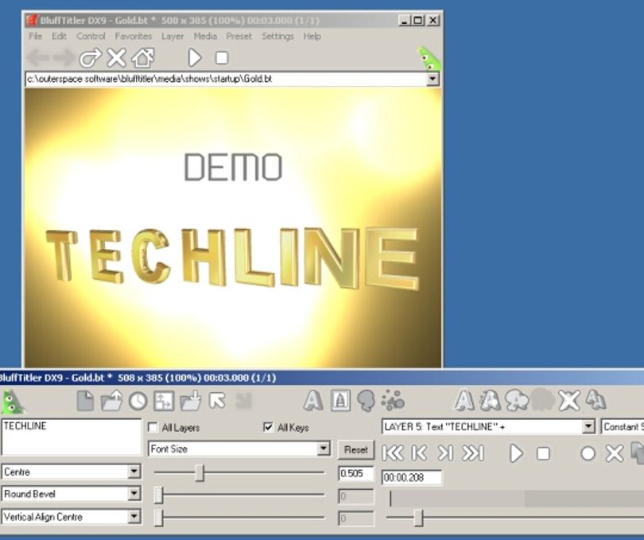Screen dimensions: 644x540
Task: Click the save folder download icon
Action: point(191,401)
